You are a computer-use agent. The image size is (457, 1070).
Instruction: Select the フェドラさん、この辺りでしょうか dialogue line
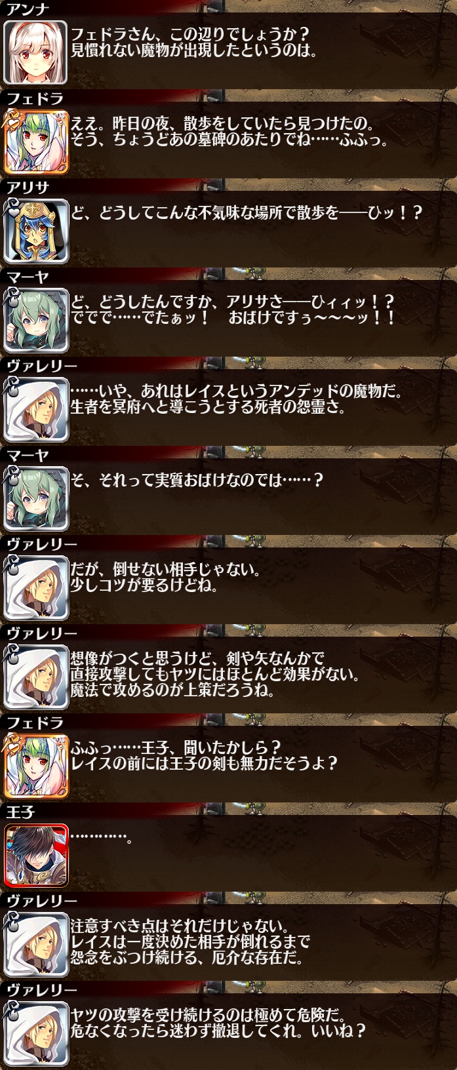[189, 34]
